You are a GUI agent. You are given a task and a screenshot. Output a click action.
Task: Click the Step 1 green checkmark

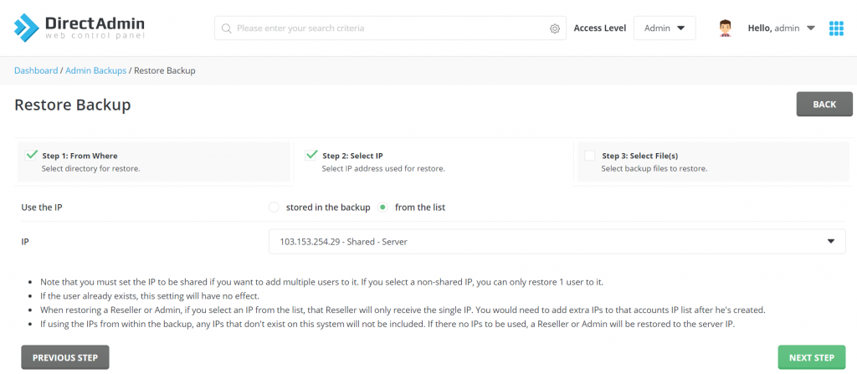(32, 155)
